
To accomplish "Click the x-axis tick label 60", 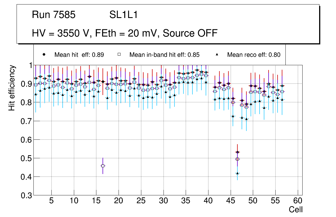I will 298,201.
